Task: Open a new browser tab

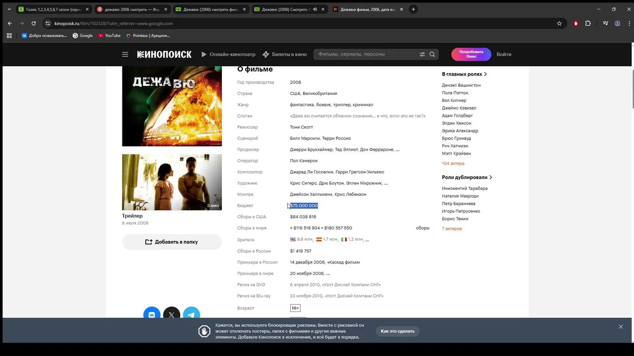Action: 413,9
